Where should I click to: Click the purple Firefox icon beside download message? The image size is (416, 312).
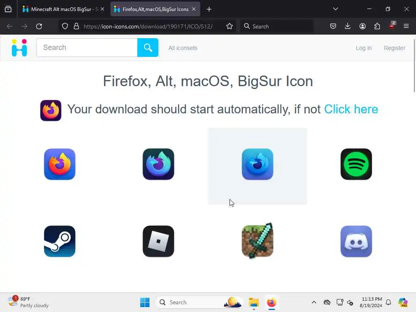pos(51,110)
